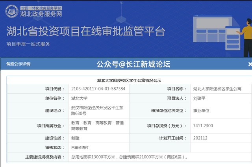This screenshot has width=252, height=167.
Task: Select the value 事业单位
Action: coord(201,111)
